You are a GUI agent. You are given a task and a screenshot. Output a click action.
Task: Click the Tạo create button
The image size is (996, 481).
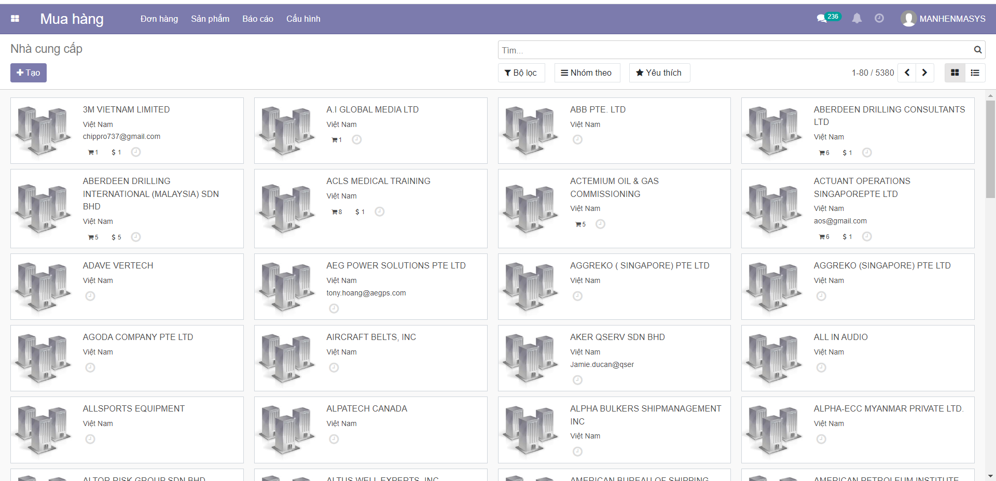click(x=29, y=73)
